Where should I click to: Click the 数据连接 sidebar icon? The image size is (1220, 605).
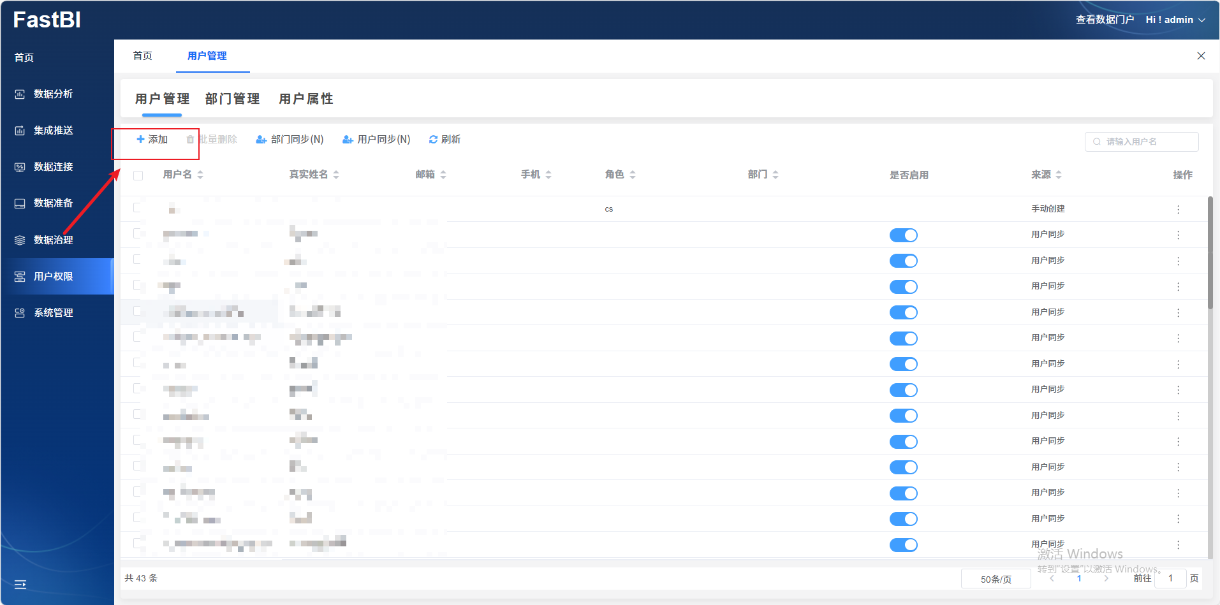pyautogui.click(x=20, y=167)
